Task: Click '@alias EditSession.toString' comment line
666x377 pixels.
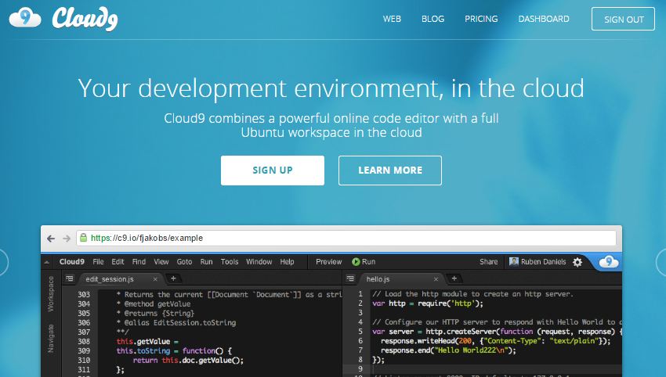Action: (x=176, y=323)
